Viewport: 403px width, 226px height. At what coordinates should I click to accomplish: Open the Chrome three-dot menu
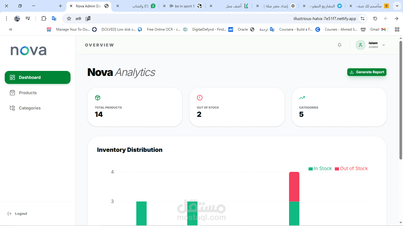pos(6,19)
